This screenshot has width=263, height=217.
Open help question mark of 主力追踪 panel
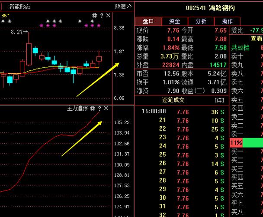coord(99,108)
